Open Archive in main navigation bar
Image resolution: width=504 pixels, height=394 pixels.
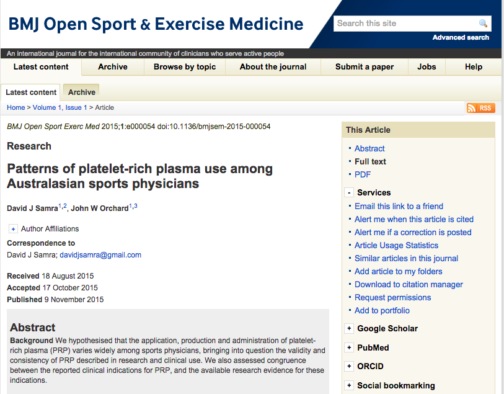(x=113, y=67)
